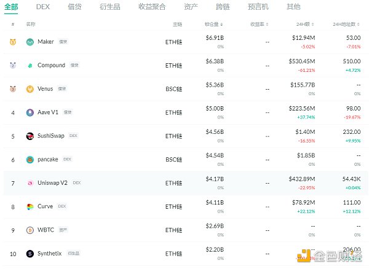Click the Compound logo icon
Viewport: 369px width, 269px height.
30,66
